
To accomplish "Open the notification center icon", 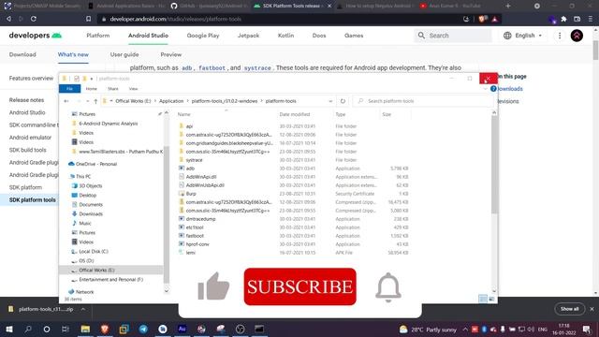I will pyautogui.click(x=587, y=330).
